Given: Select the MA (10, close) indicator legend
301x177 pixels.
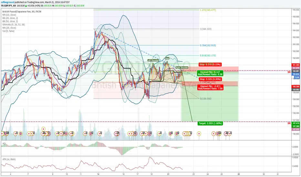Looking at the screenshot, I should point(9,15).
